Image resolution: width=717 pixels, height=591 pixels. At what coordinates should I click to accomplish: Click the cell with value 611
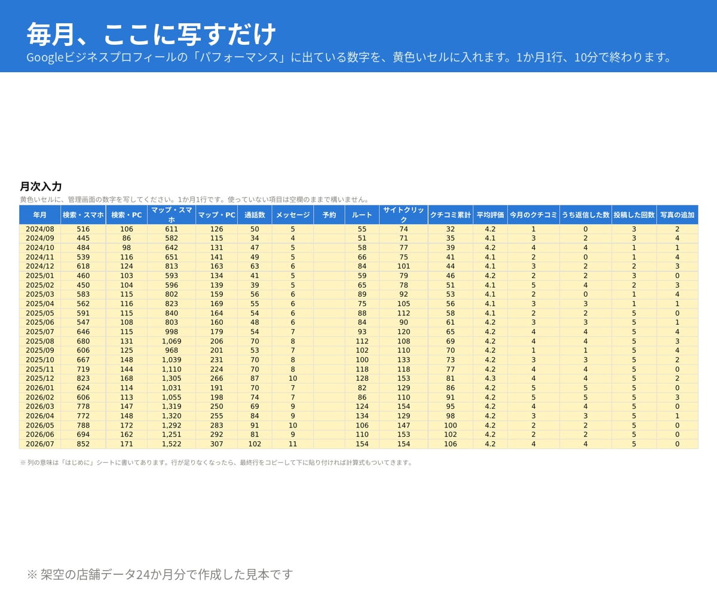[171, 229]
